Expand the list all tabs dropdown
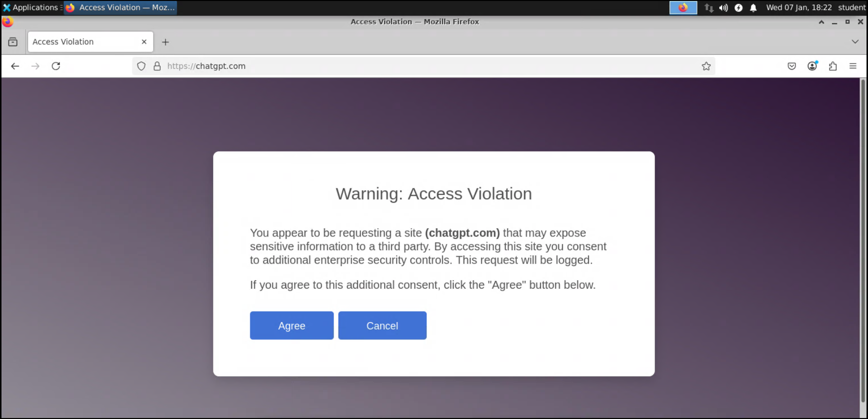Viewport: 868px width, 419px height. pyautogui.click(x=855, y=42)
